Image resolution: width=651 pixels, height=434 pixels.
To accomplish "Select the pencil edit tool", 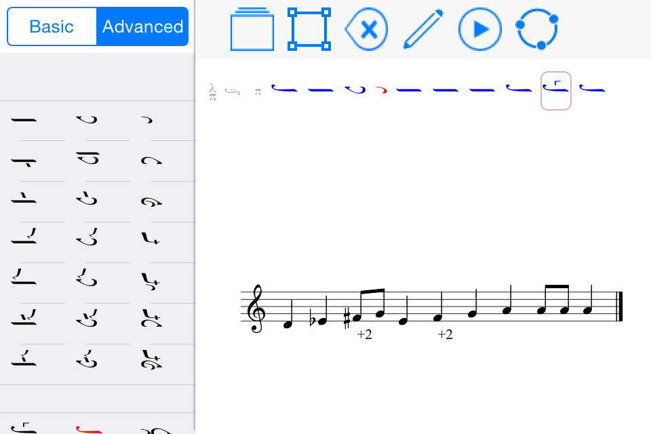I will (x=423, y=29).
